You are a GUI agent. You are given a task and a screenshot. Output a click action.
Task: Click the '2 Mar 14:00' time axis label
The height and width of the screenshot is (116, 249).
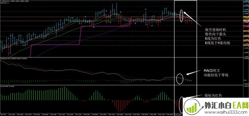click(62, 115)
